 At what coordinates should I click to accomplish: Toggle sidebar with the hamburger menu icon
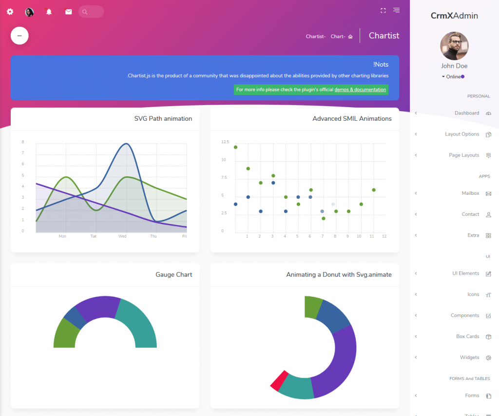pyautogui.click(x=396, y=10)
